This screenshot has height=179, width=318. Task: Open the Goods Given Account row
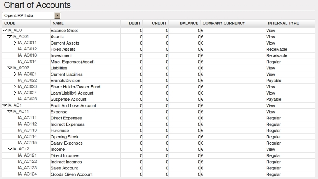(x=159, y=174)
